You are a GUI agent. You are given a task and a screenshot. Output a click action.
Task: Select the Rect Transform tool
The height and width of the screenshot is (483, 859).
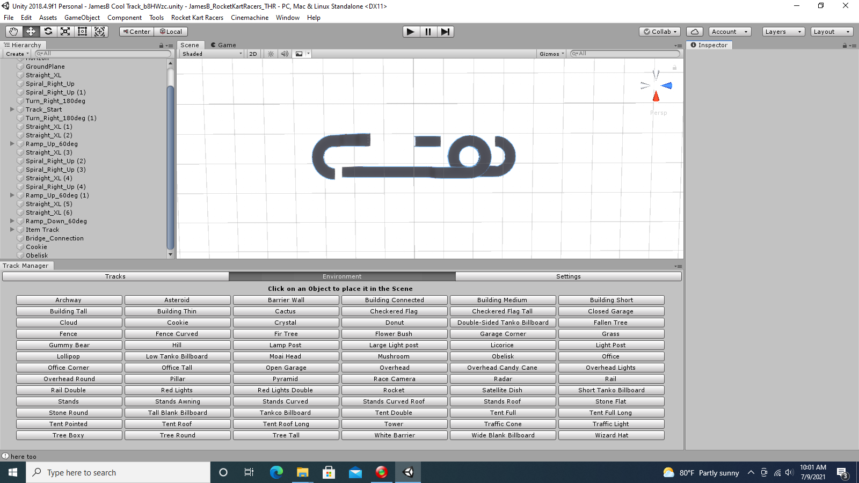[x=82, y=32]
